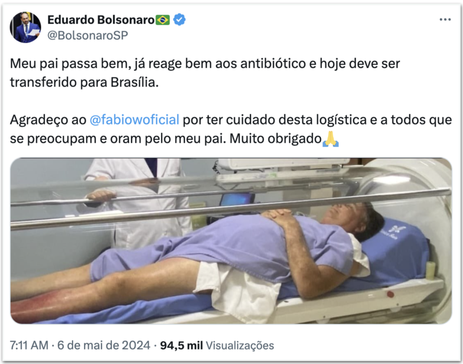Viewport: 463px width, 364px height.
Task: Click the @BolsonaroSP handle
Action: [x=88, y=35]
